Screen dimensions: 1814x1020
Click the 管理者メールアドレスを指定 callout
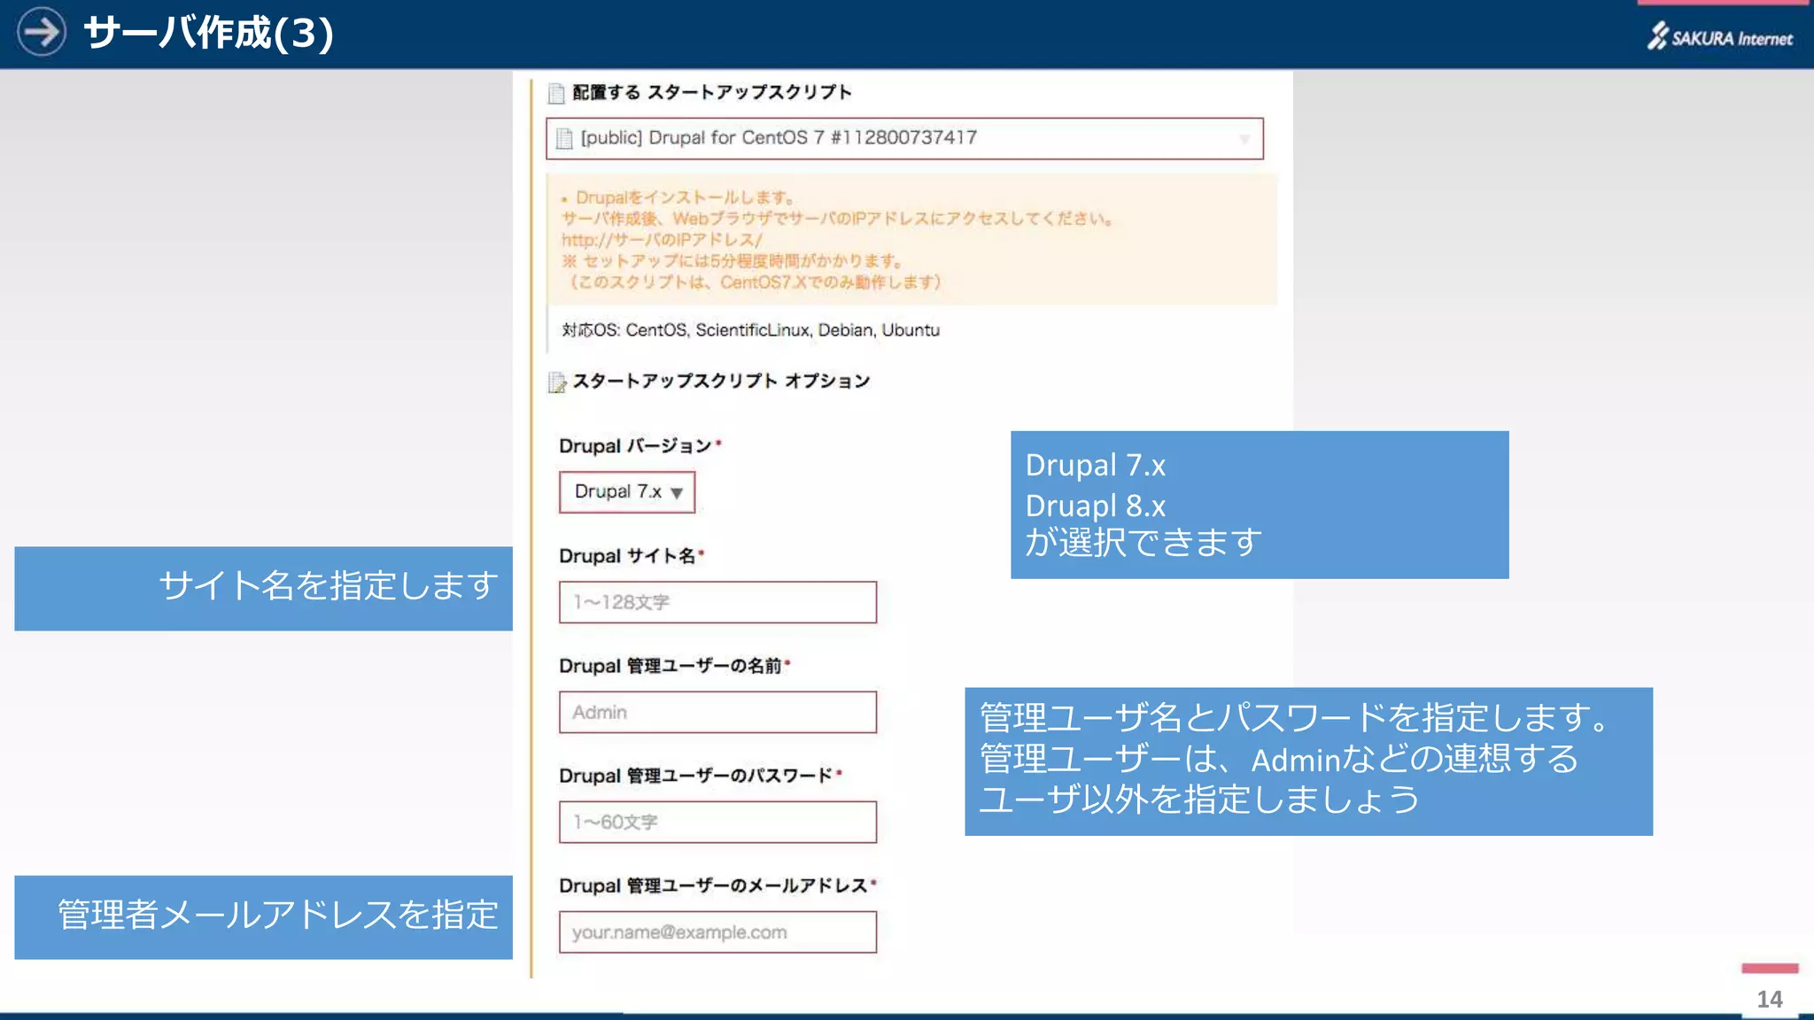pos(263,916)
